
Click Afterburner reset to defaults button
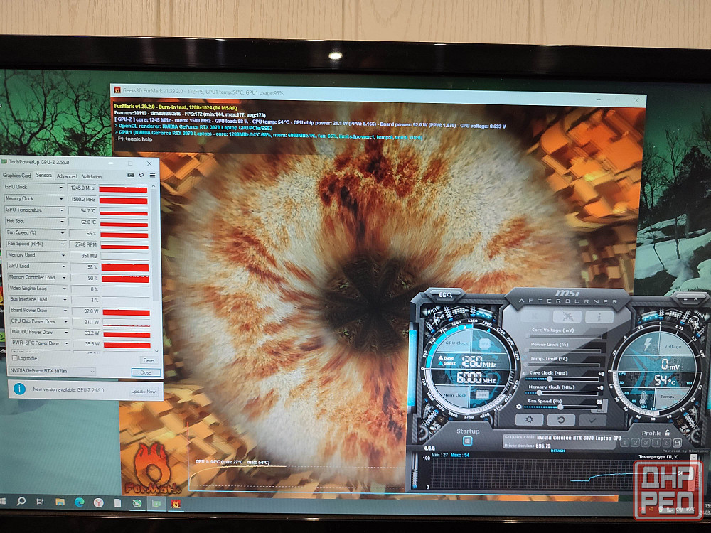560,420
